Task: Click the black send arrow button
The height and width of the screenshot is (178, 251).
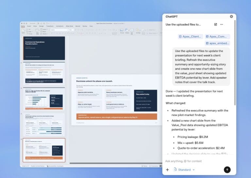Action: pyautogui.click(x=227, y=170)
